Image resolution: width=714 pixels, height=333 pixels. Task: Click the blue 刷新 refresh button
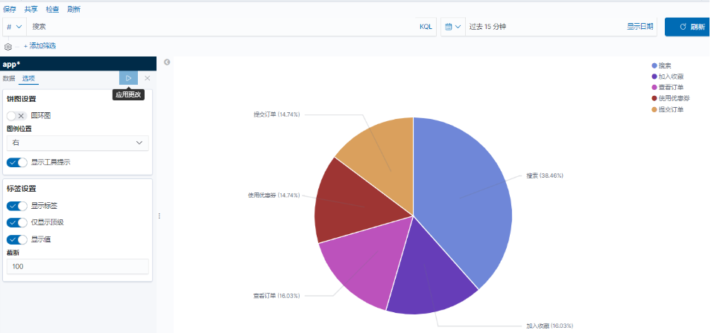688,27
